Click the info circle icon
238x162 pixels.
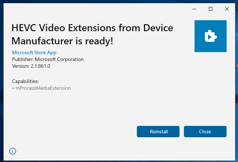pyautogui.click(x=12, y=151)
